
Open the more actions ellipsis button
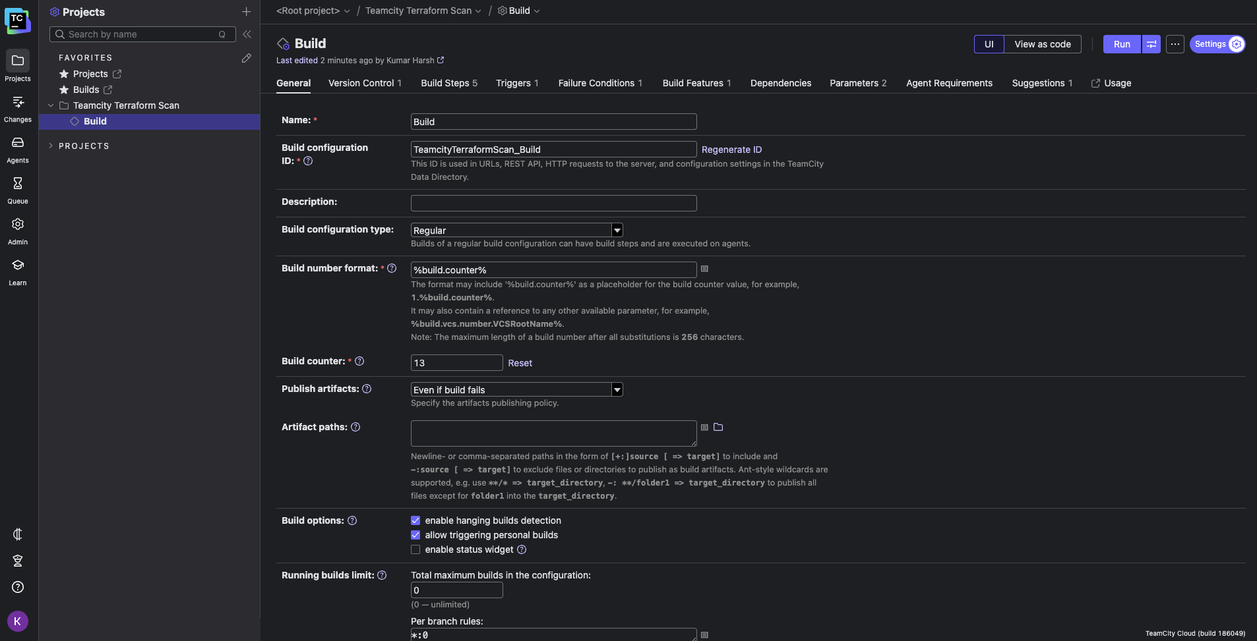(1175, 44)
